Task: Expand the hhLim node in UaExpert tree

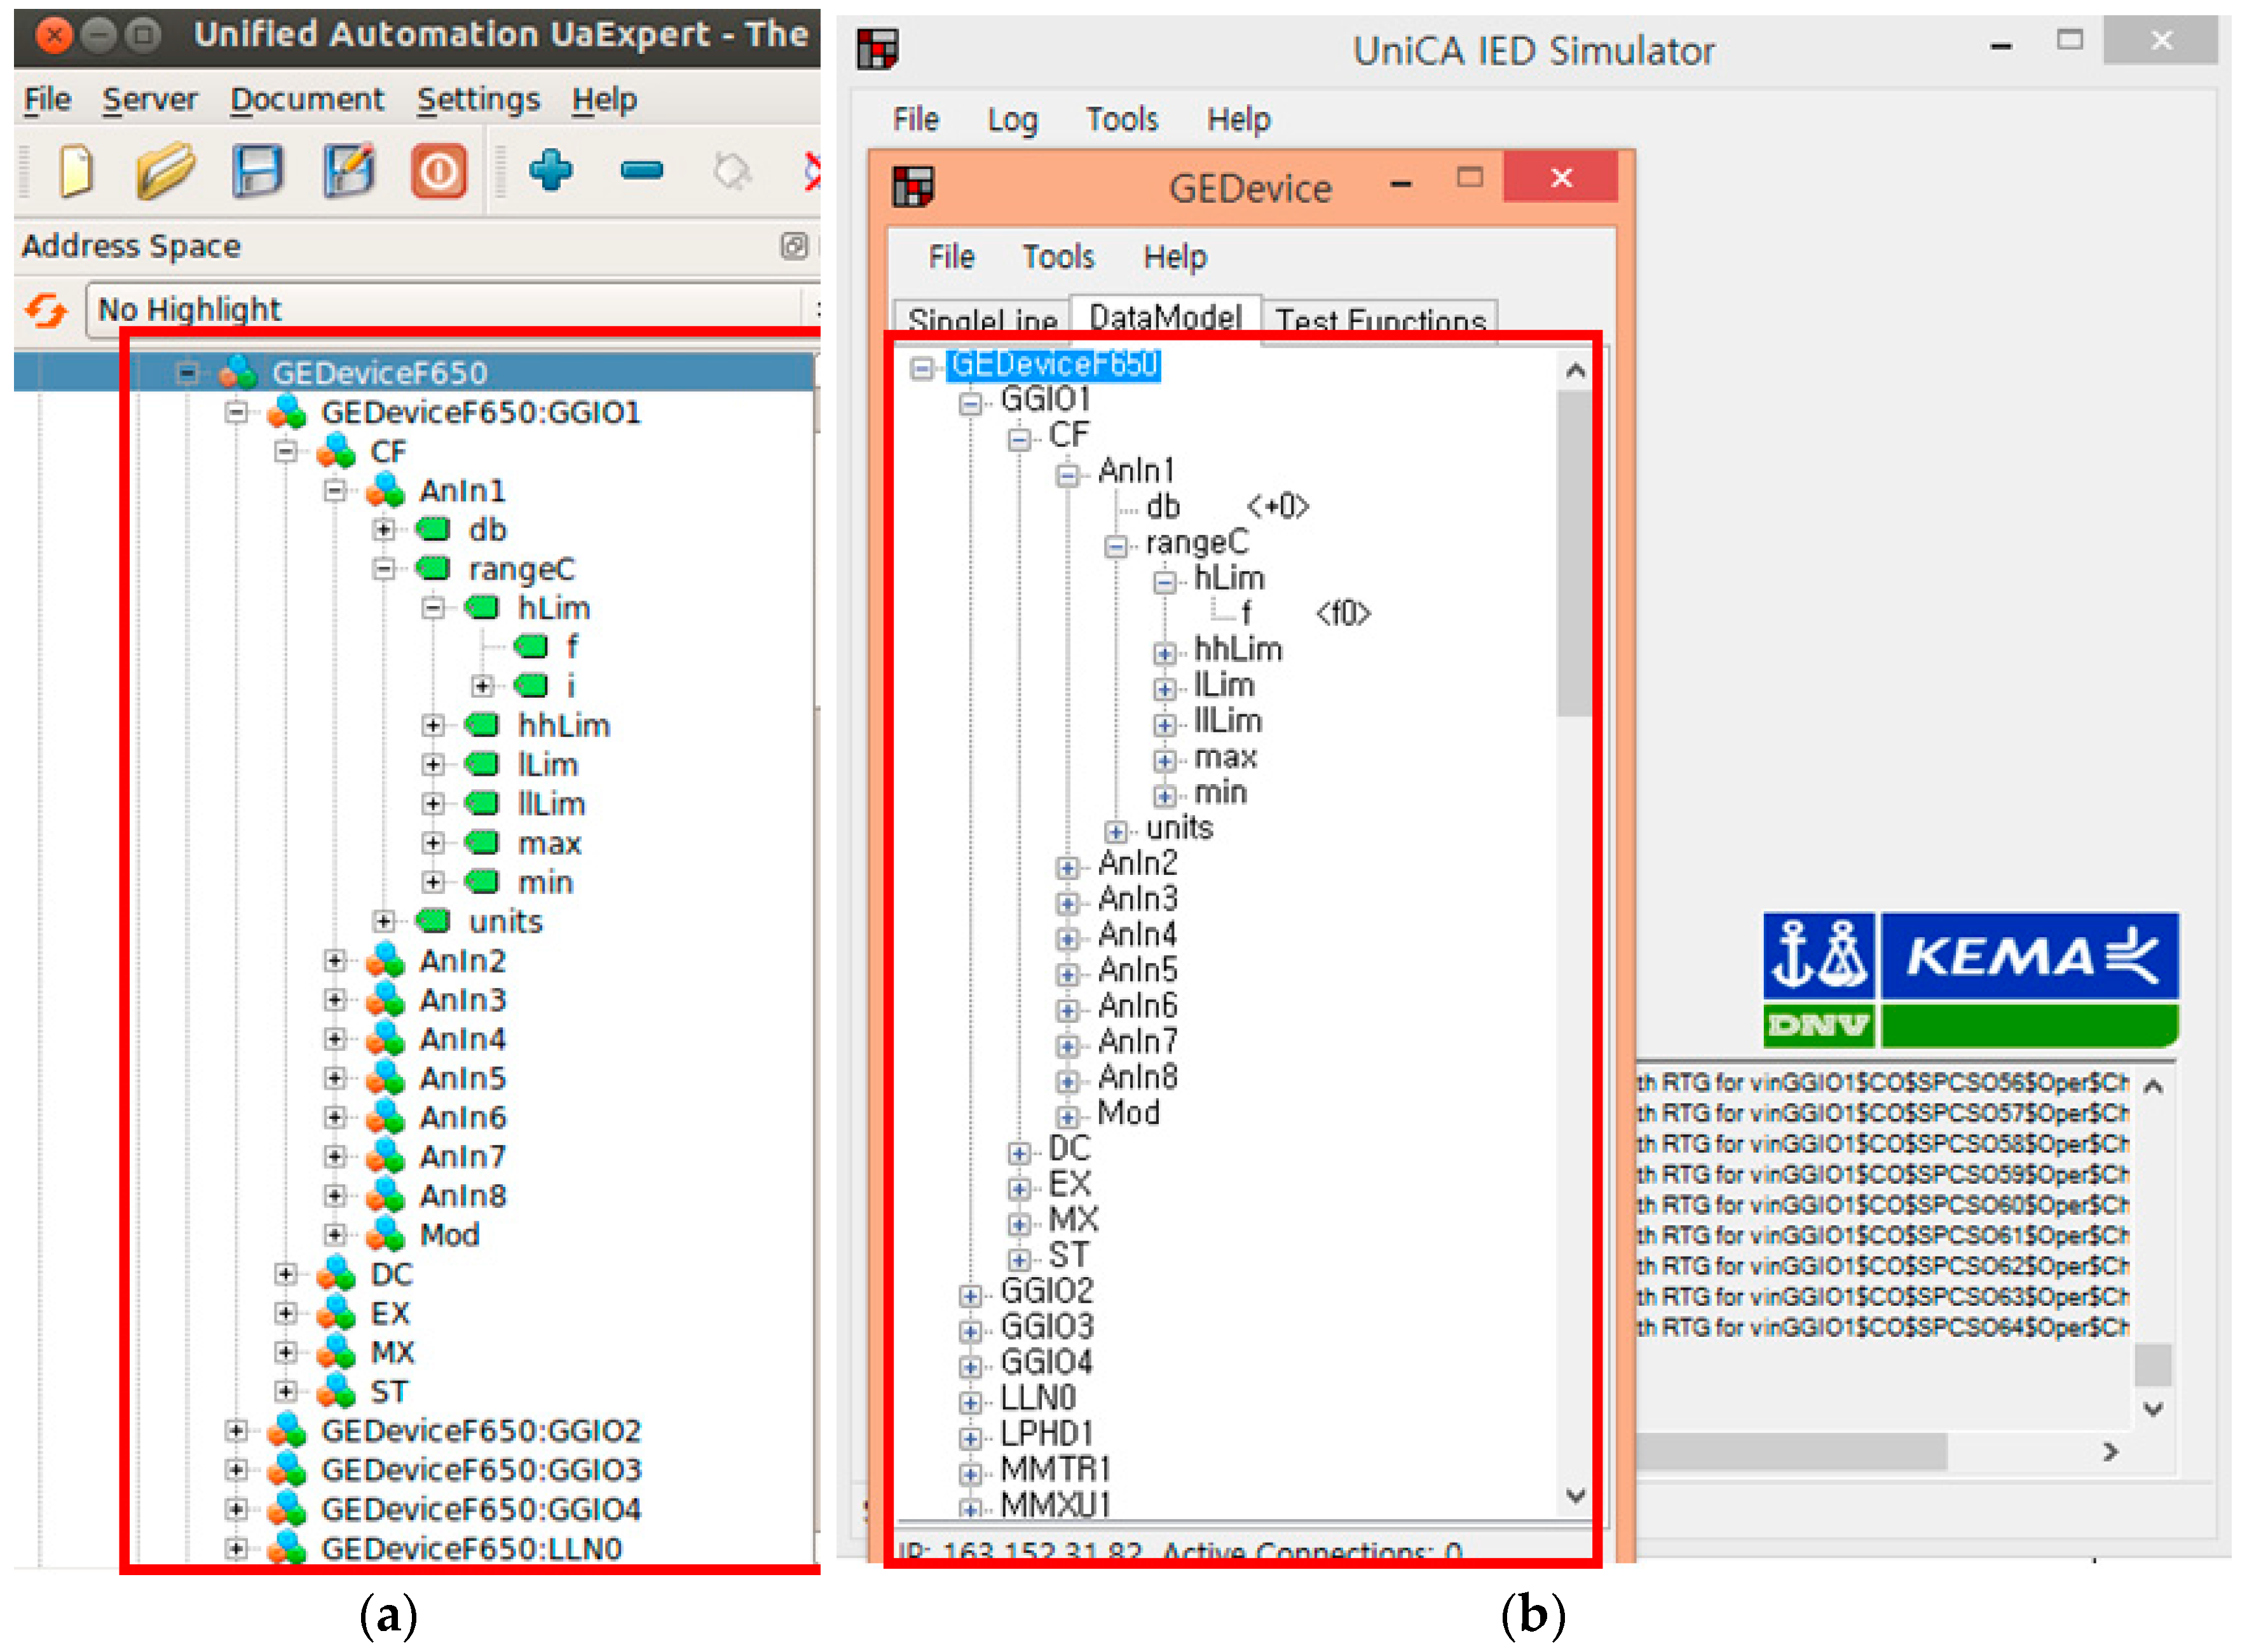Action: coord(432,726)
